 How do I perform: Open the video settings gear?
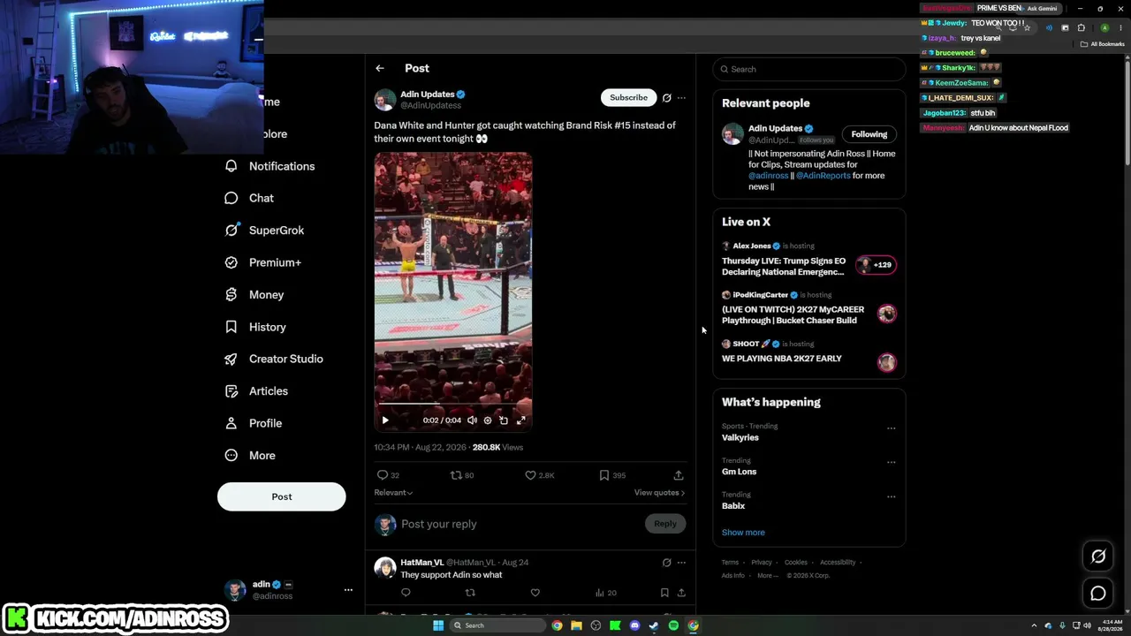pyautogui.click(x=488, y=420)
